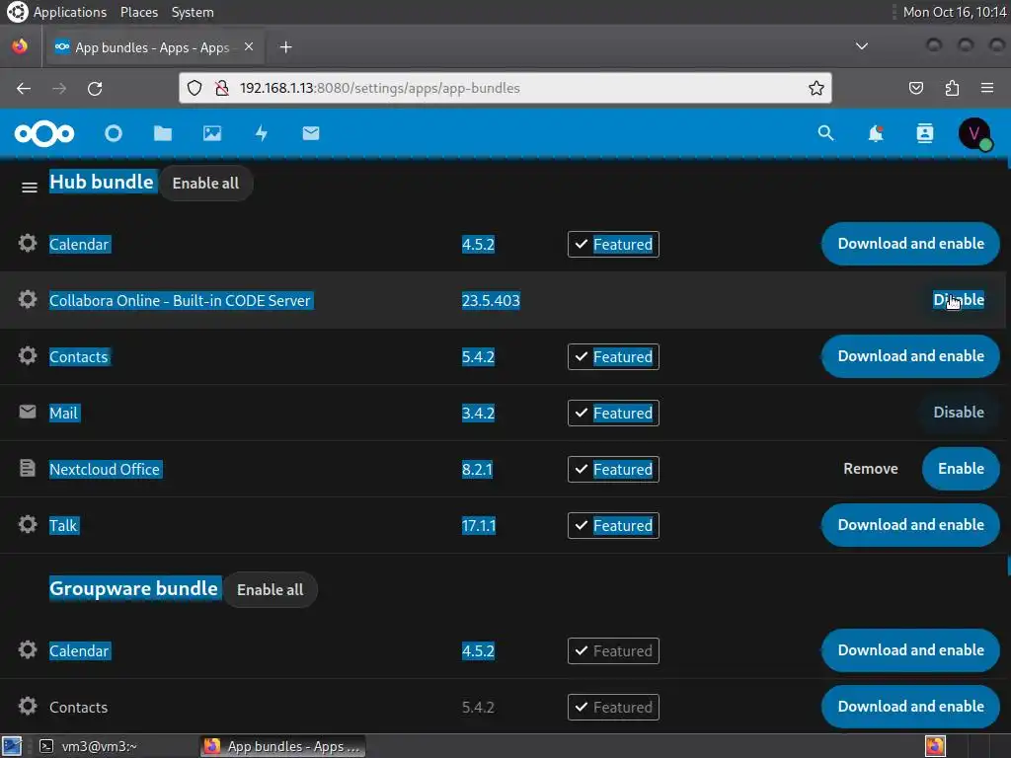Download and enable Hub bundle Calendar
Screen dimensions: 1011x758
tap(910, 244)
